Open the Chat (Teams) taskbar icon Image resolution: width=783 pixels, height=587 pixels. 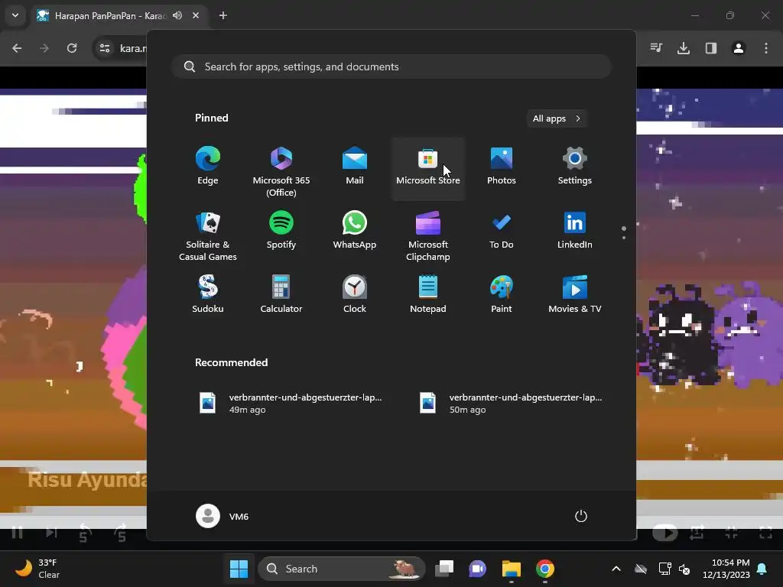tap(477, 569)
